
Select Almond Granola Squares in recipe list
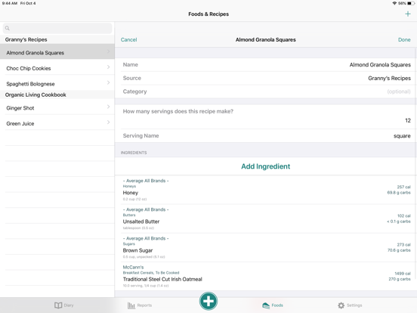tap(57, 51)
